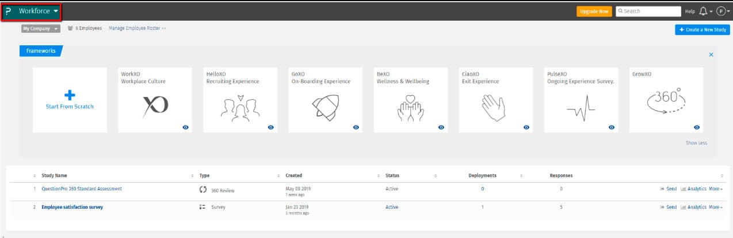Open the Workforce product dropdown
This screenshot has height=238, width=733.
[x=39, y=11]
